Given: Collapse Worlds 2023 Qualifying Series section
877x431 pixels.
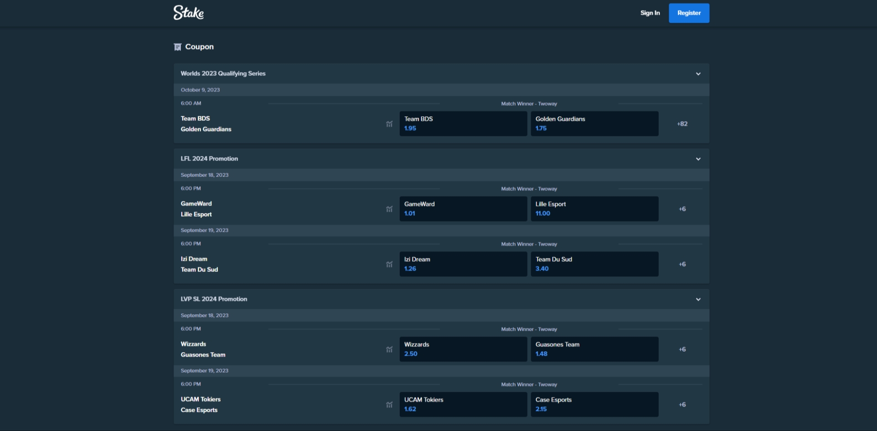Looking at the screenshot, I should tap(698, 74).
